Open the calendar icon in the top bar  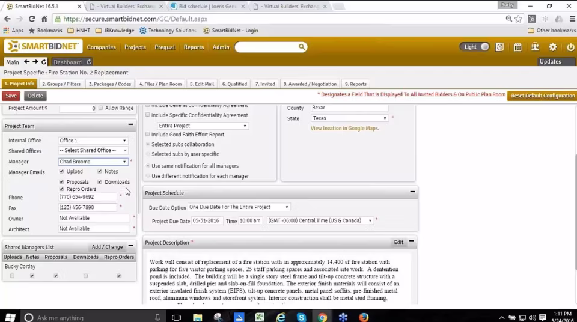(x=517, y=47)
